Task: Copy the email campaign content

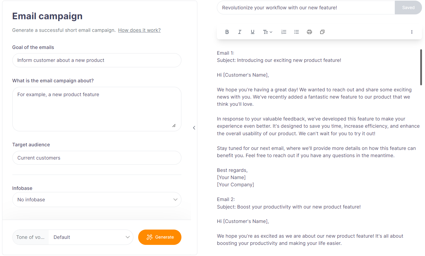Action: tap(322, 32)
